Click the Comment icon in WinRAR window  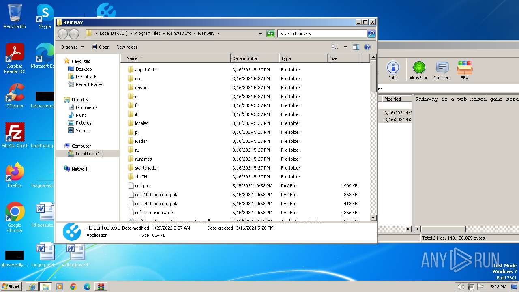click(x=442, y=71)
